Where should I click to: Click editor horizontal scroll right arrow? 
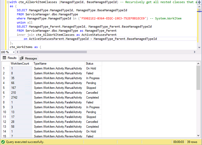pyautogui.click(x=195, y=52)
